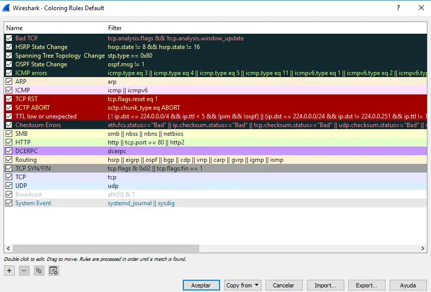
Task: Toggle the plain TCP rule checkbox
Action: [x=9, y=177]
